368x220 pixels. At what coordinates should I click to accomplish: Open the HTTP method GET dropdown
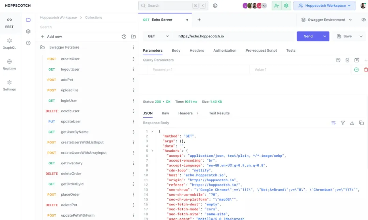pos(158,36)
